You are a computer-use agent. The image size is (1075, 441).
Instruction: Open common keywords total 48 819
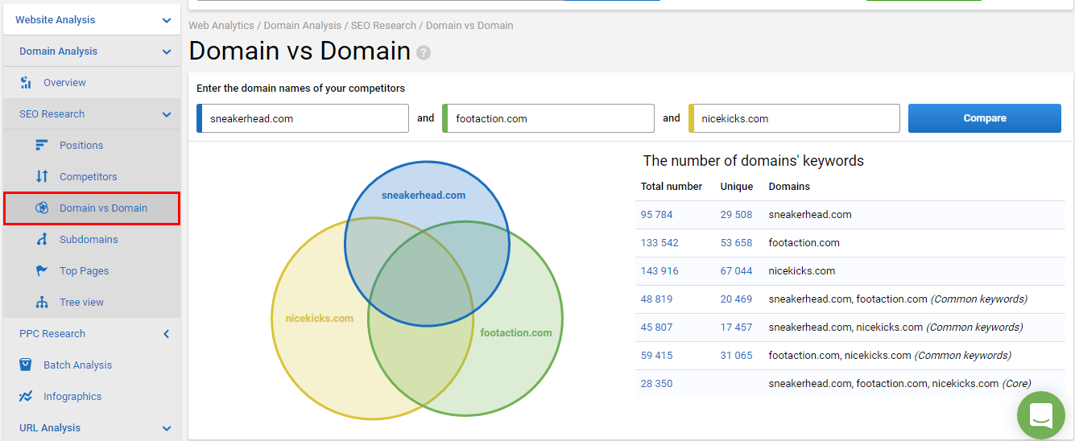coord(656,299)
